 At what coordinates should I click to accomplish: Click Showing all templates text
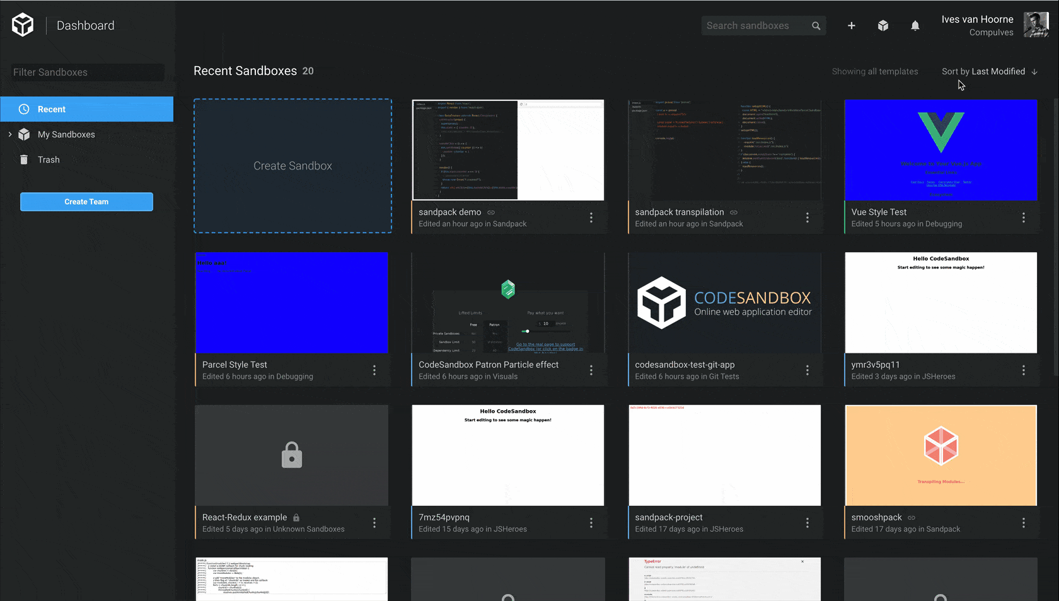[x=875, y=71]
